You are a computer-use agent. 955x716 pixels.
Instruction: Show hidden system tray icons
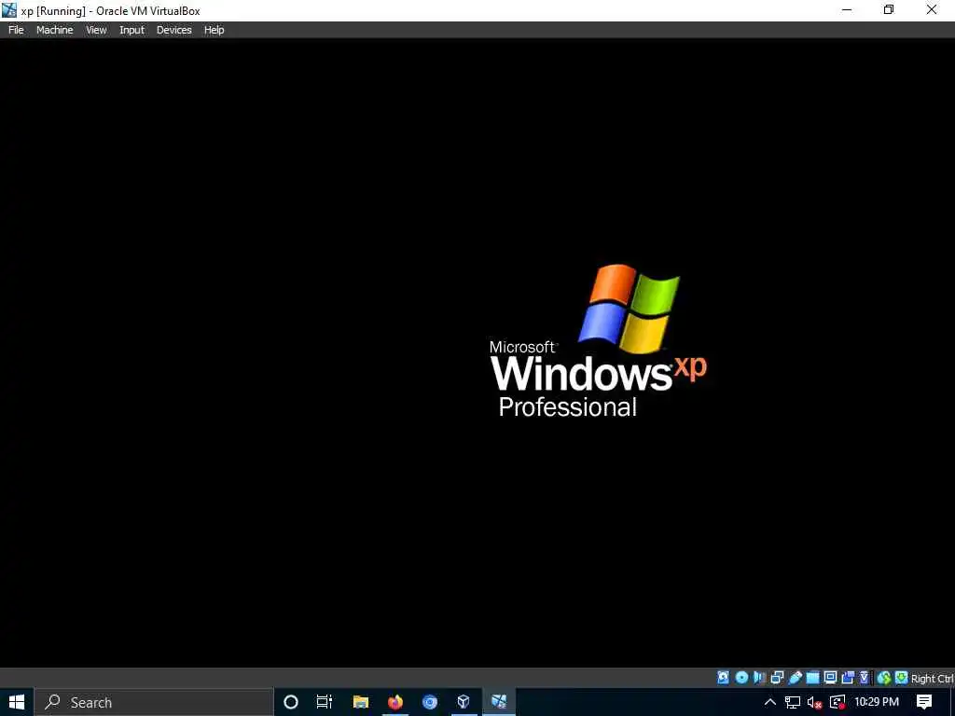(x=769, y=702)
